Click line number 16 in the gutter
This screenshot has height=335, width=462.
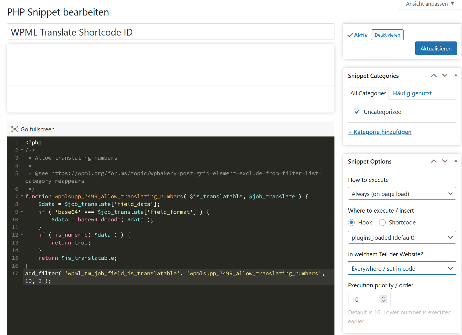pos(15,266)
